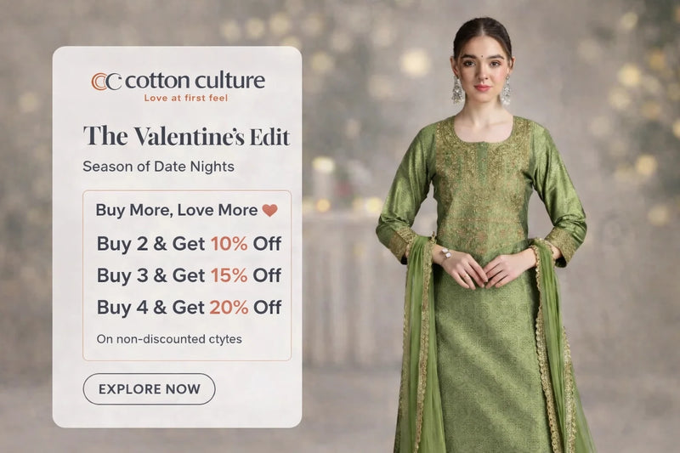Select Season of Date Nights text
Screen dimensions: 680x453
158,167
